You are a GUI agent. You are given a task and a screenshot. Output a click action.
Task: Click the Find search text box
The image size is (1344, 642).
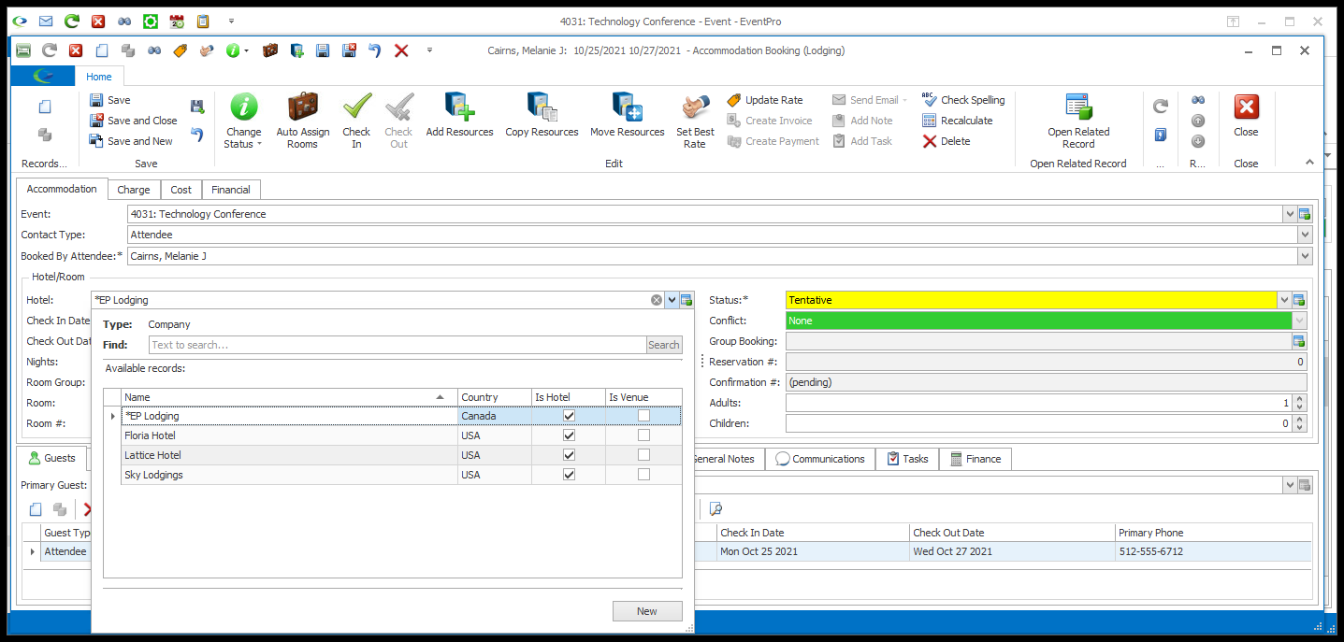397,345
